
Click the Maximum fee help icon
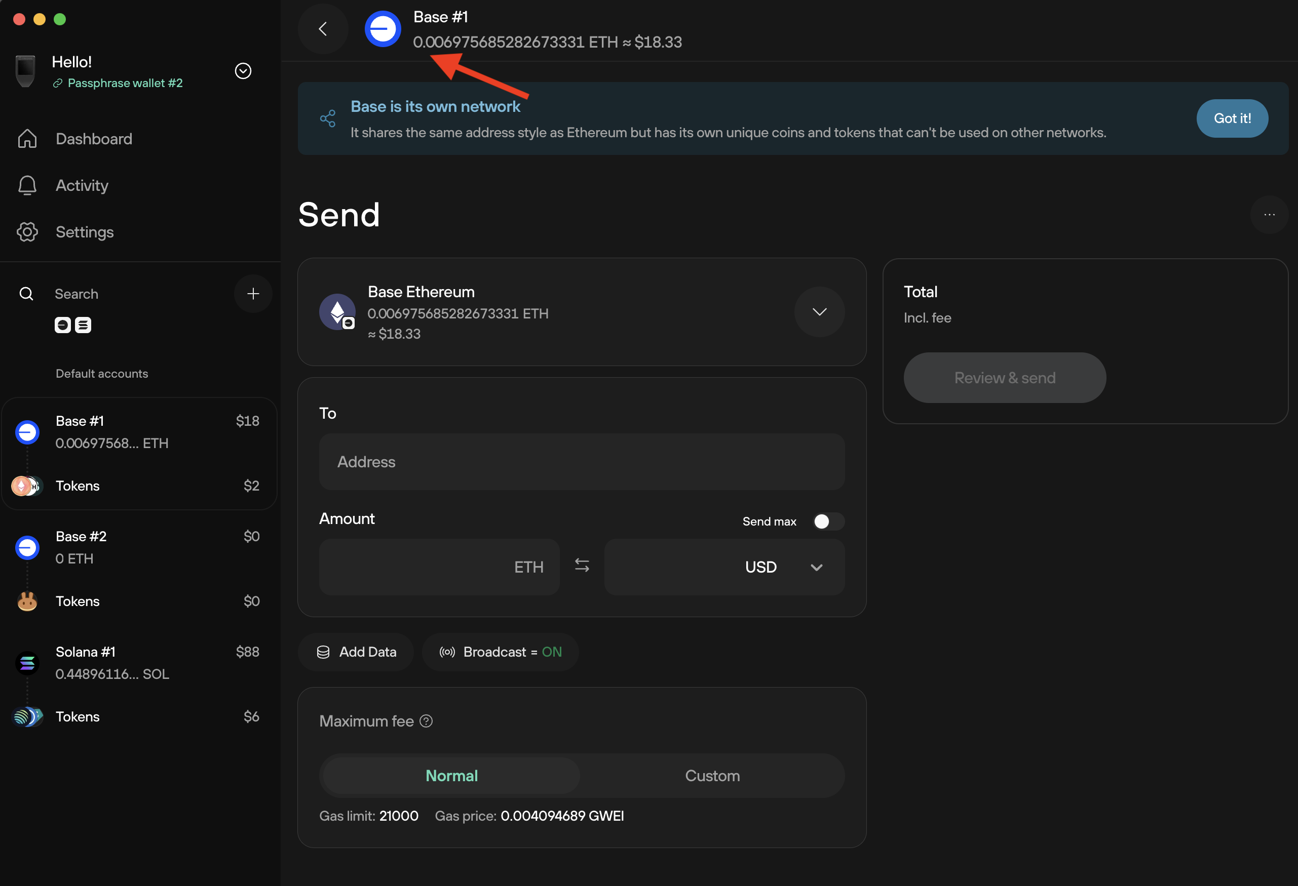click(426, 721)
